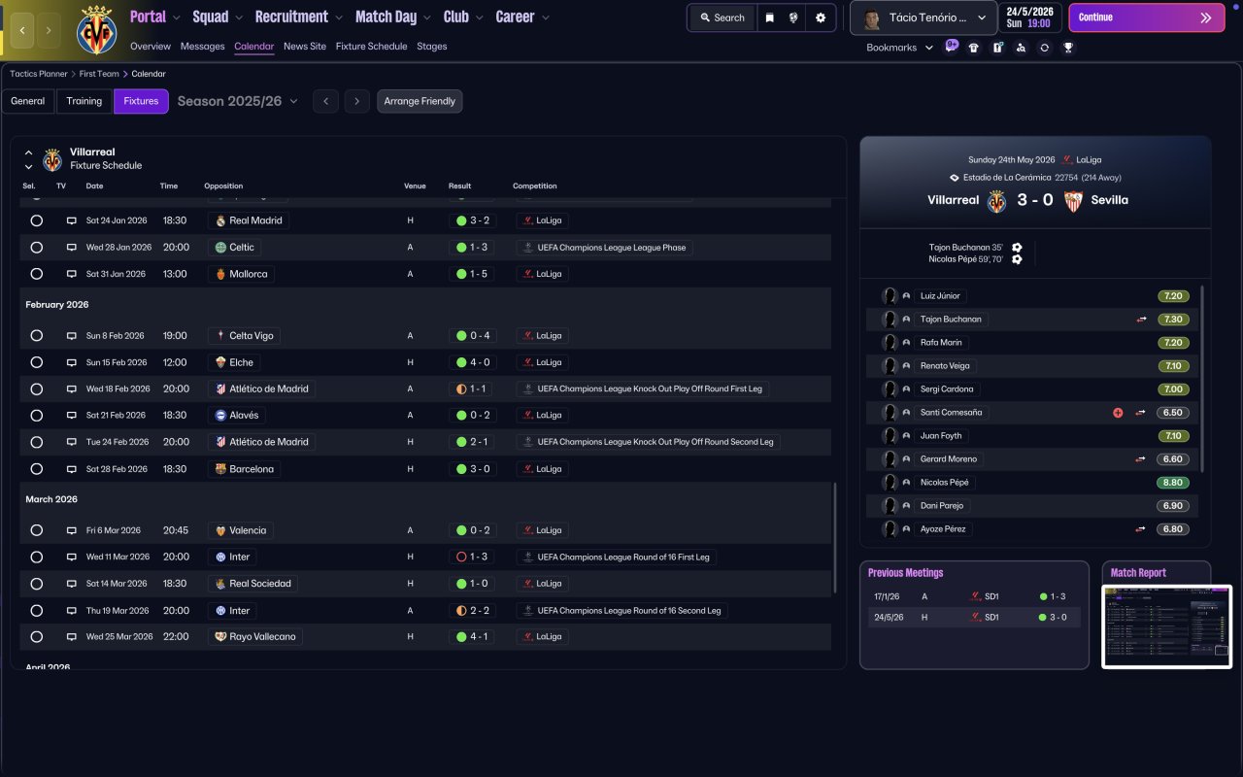Click Sevilla crest in match summary

coord(1073,200)
